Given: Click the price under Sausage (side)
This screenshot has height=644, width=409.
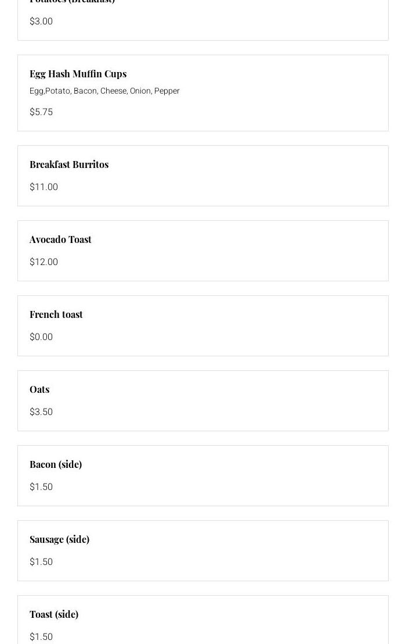Looking at the screenshot, I should coord(41,561).
